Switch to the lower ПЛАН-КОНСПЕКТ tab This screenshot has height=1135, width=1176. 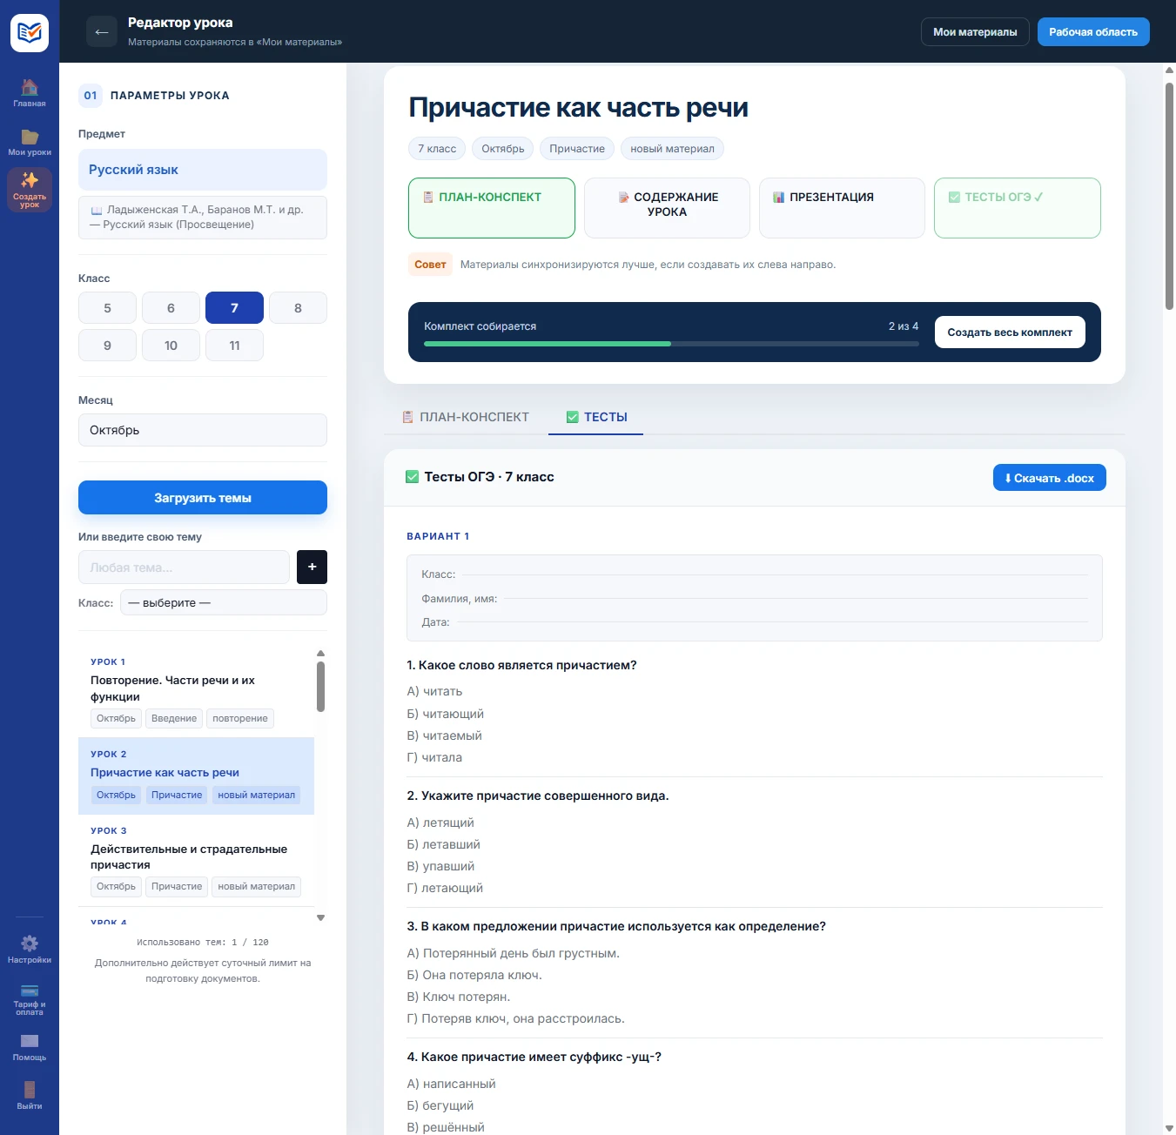click(466, 417)
